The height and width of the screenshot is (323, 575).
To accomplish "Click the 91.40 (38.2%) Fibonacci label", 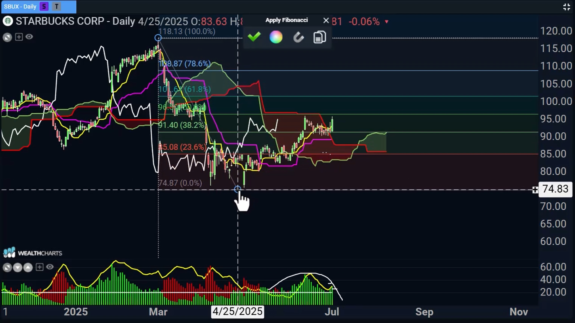I will point(182,125).
